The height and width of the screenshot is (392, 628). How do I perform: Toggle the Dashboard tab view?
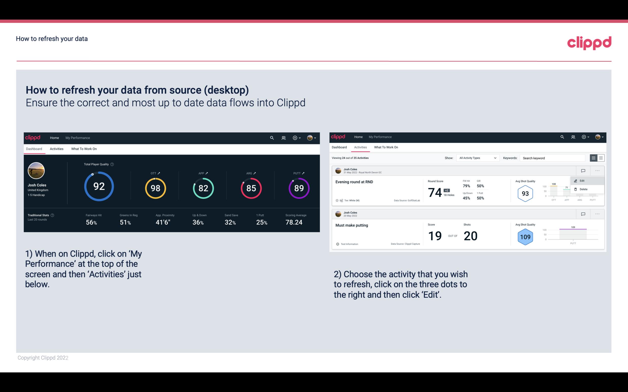(34, 149)
